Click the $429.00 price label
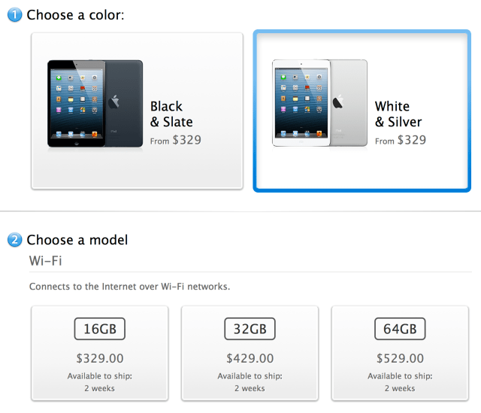The height and width of the screenshot is (413, 481). (250, 359)
